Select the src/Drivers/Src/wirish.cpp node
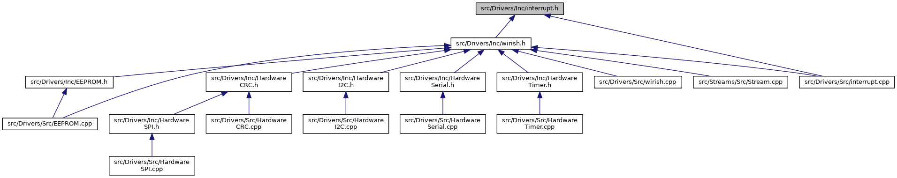 click(638, 82)
